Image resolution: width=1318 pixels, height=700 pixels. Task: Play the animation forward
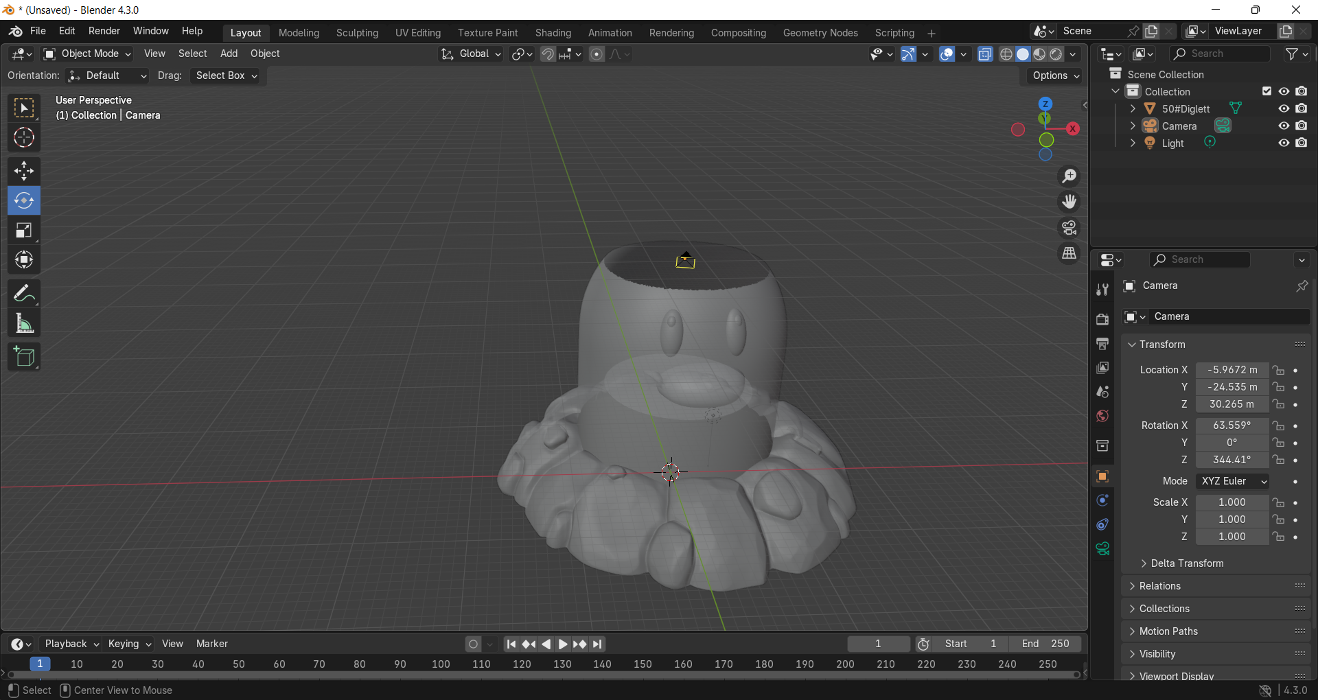[x=562, y=644]
